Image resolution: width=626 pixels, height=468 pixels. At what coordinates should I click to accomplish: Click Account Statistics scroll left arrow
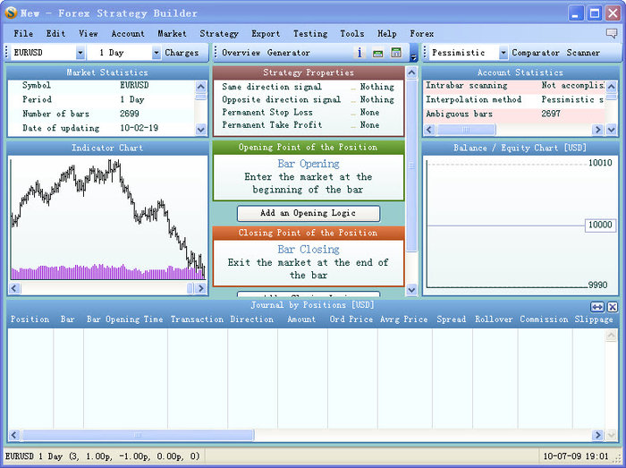429,130
